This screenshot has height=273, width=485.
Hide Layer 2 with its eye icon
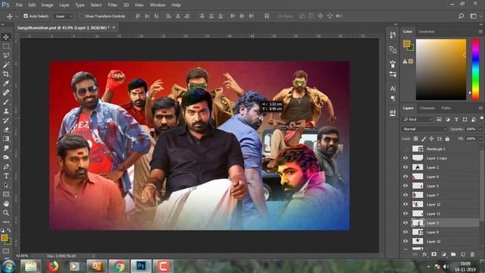click(405, 168)
